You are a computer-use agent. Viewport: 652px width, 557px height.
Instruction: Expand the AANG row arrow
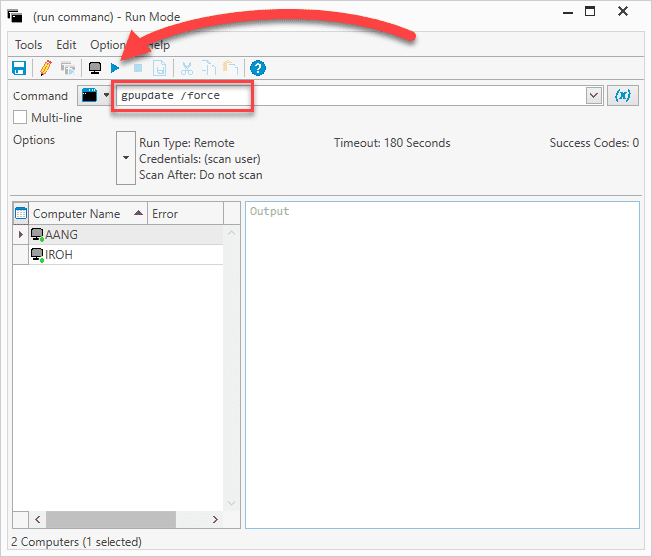coord(20,235)
